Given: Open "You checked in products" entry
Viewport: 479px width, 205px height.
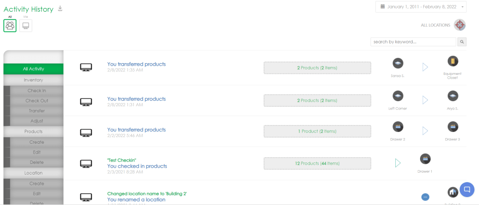Looking at the screenshot, I should (x=137, y=166).
